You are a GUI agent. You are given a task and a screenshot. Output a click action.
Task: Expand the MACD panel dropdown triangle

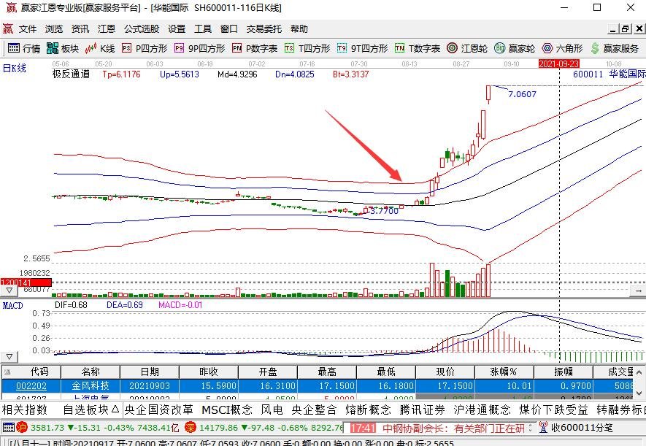coord(9,356)
